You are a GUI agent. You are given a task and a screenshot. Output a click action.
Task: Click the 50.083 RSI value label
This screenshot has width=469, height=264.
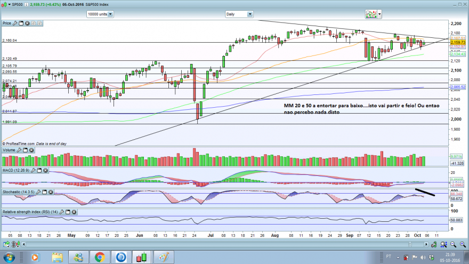(x=456, y=220)
